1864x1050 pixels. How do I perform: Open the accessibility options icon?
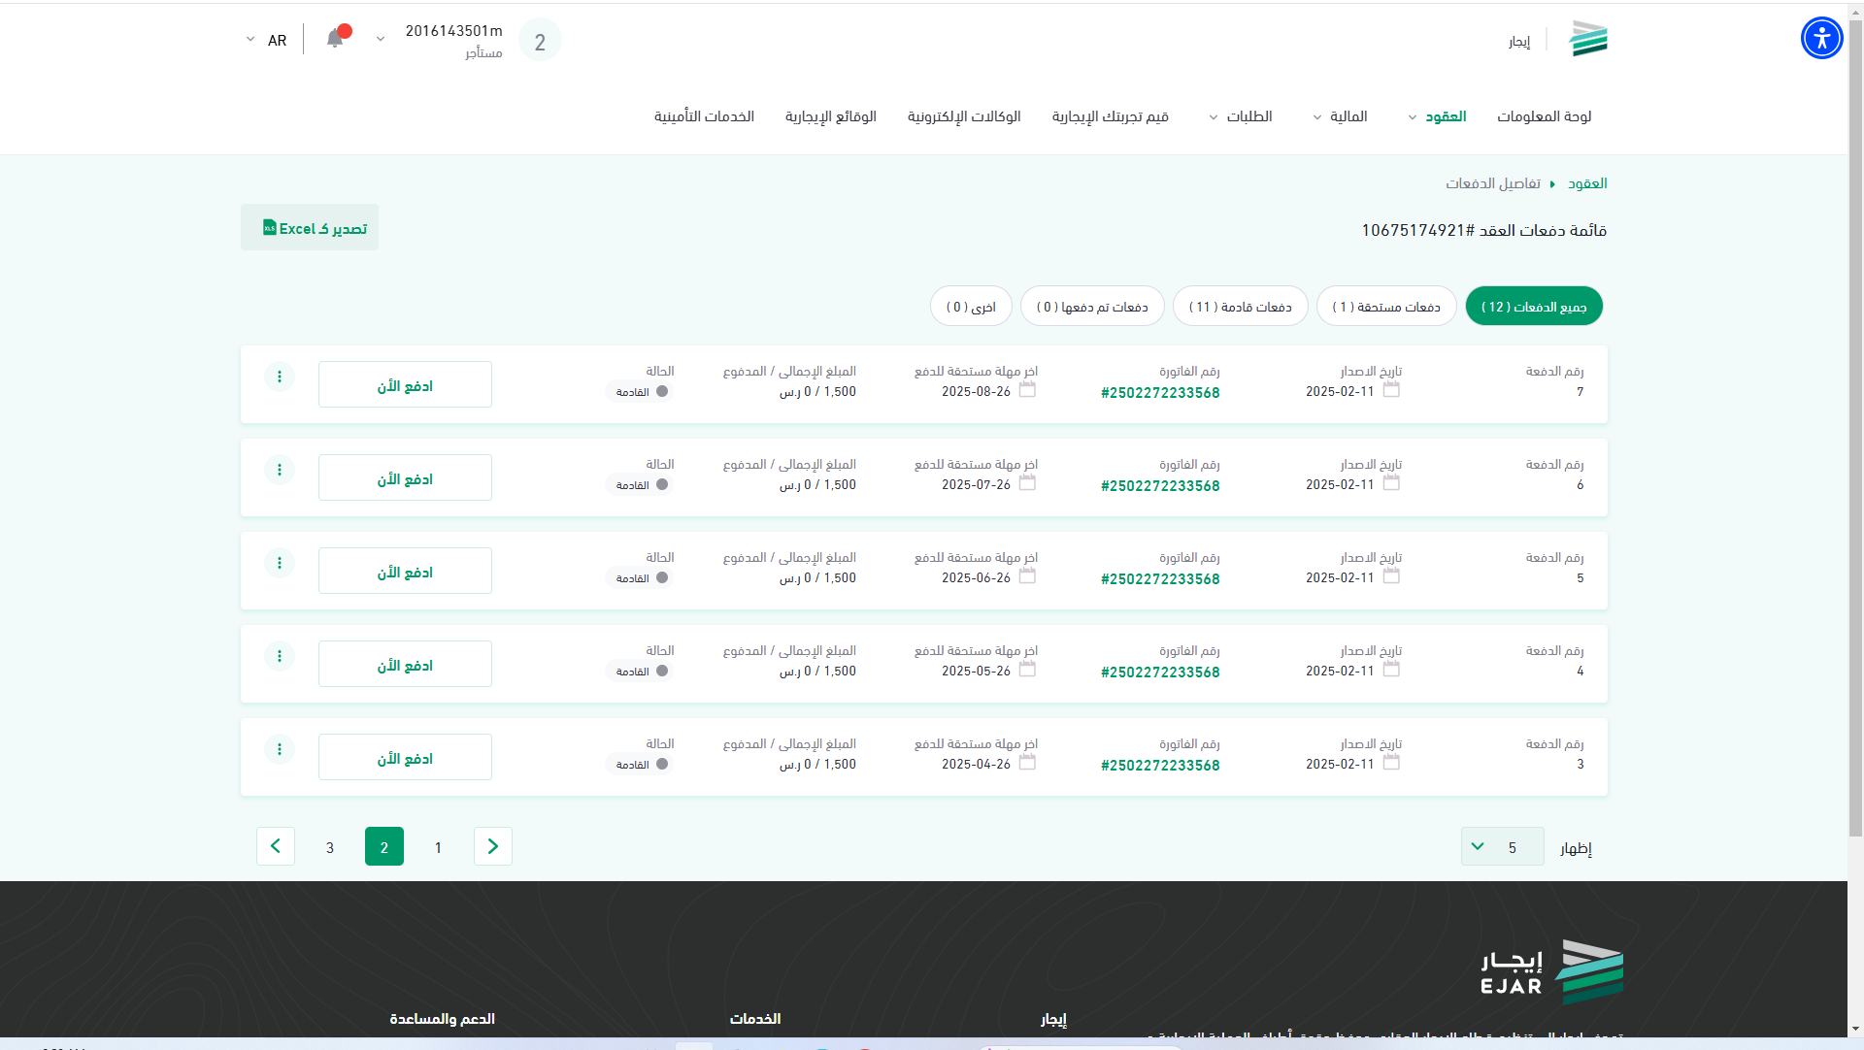pyautogui.click(x=1821, y=39)
